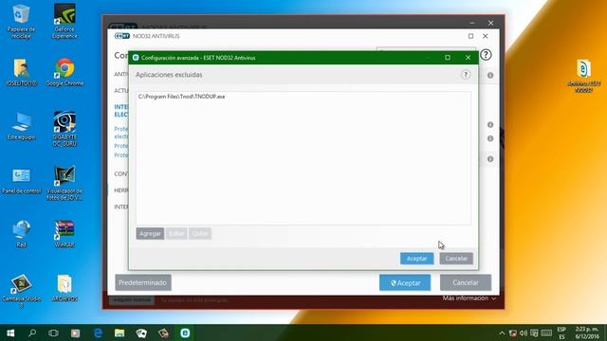Open network status tray icon
The height and width of the screenshot is (341, 607).
(513, 332)
